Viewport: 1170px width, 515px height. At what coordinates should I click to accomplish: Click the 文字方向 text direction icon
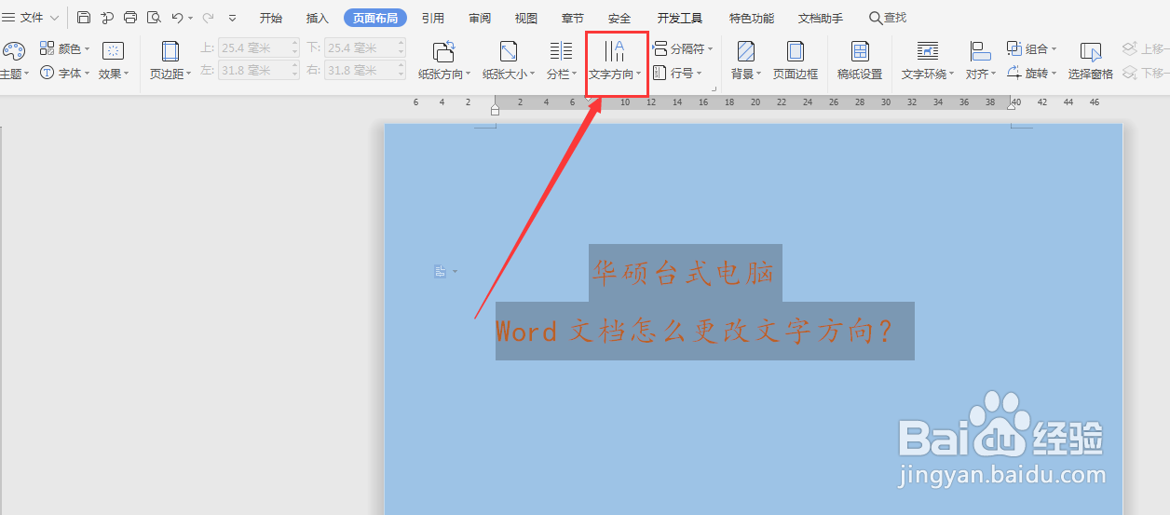click(x=615, y=51)
